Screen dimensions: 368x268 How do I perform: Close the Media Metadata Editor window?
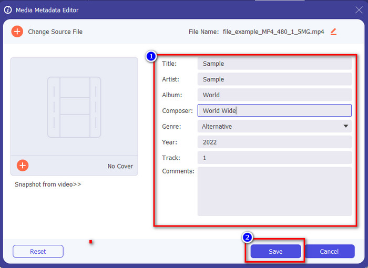[x=359, y=10]
